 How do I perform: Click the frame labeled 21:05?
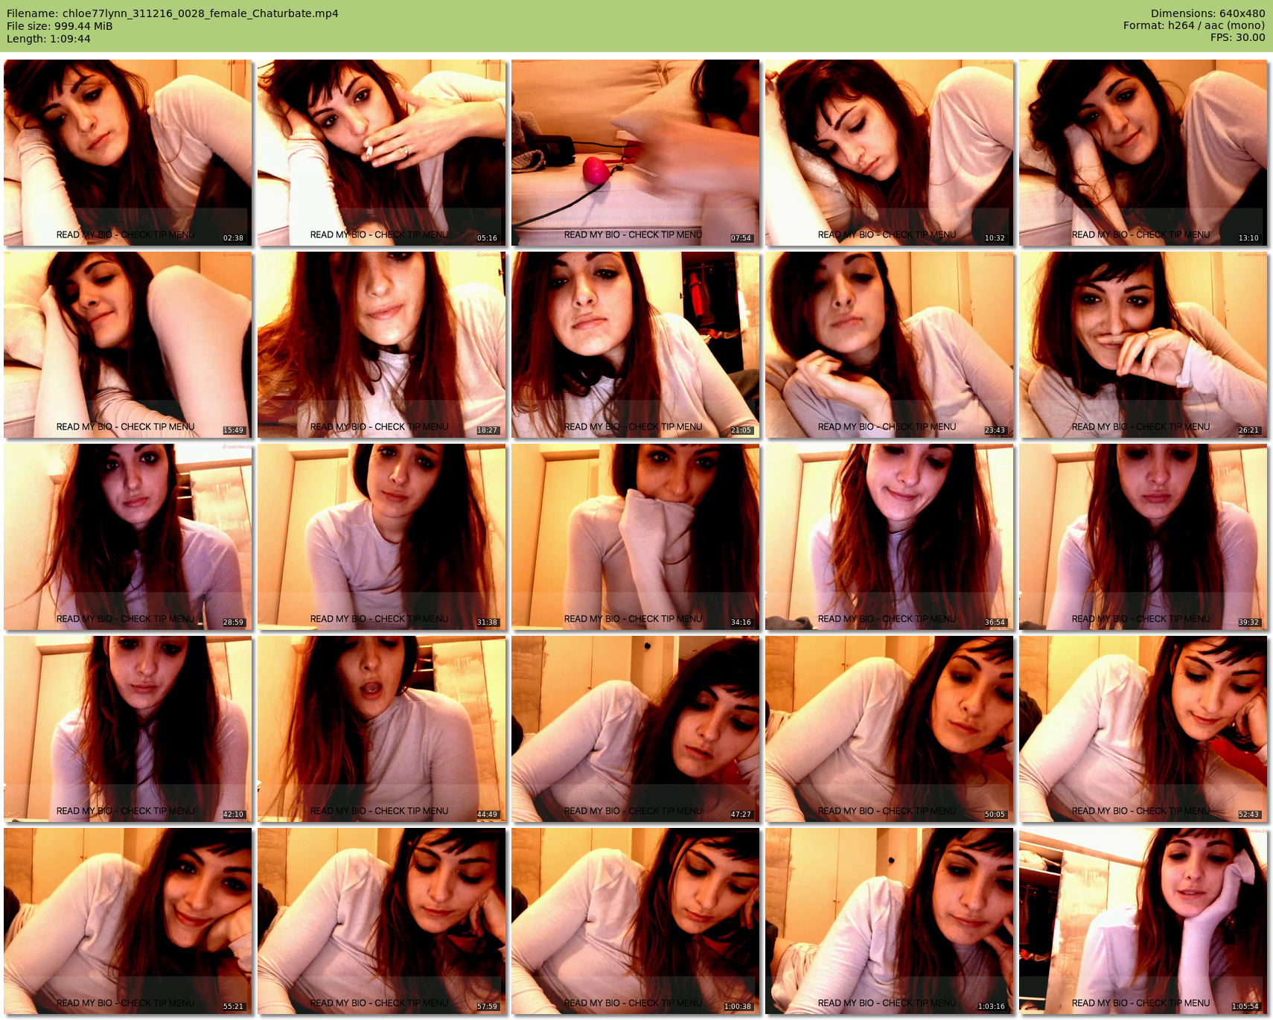tap(635, 345)
